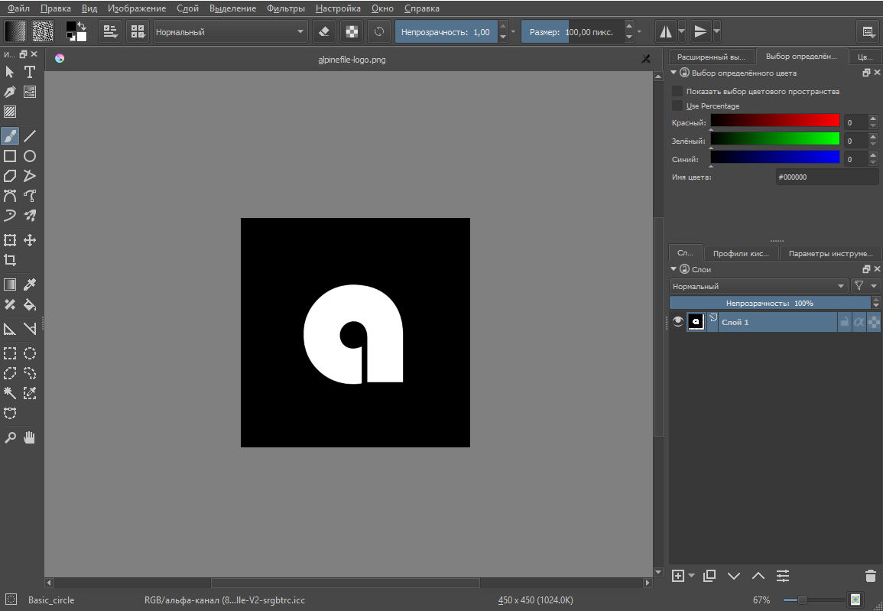Image resolution: width=883 pixels, height=611 pixels.
Task: Open the Фильтры menu
Action: [286, 8]
